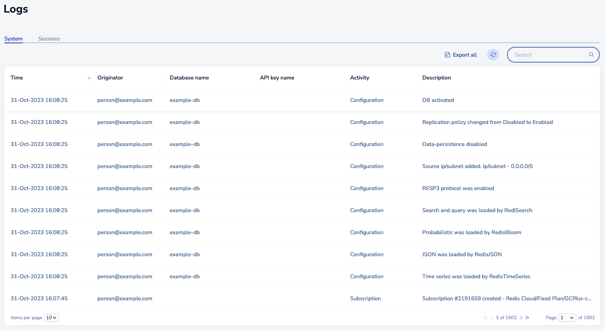Jump to the last page of logs

(527, 318)
